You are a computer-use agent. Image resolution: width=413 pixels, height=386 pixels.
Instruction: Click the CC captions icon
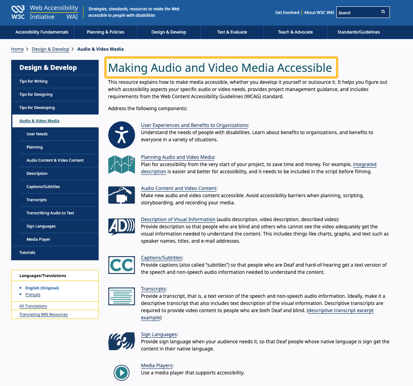click(121, 265)
